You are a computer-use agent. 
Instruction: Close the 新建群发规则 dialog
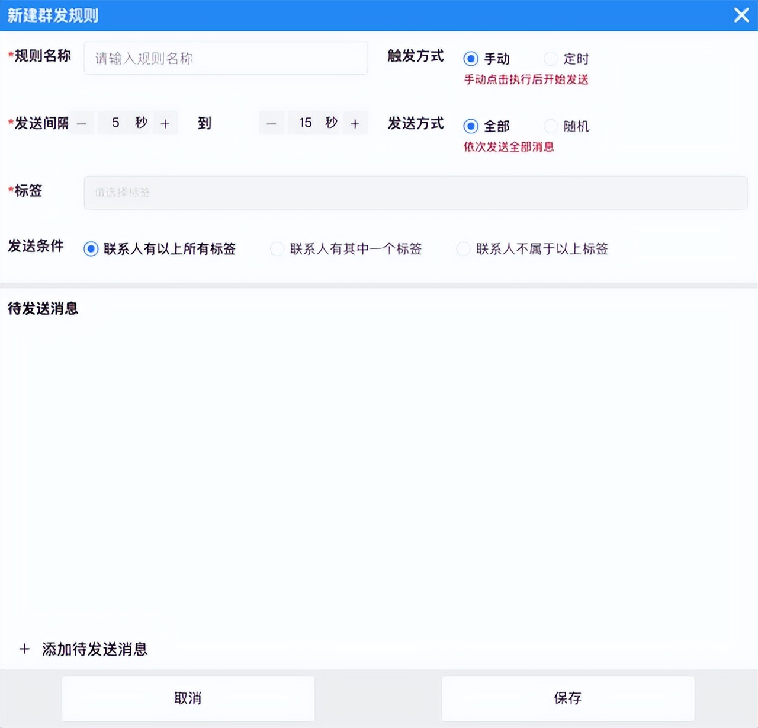tap(741, 15)
